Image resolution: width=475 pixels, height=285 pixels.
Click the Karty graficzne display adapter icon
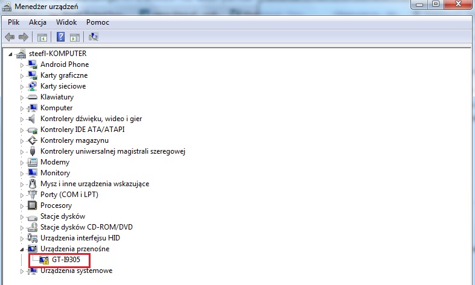click(33, 75)
